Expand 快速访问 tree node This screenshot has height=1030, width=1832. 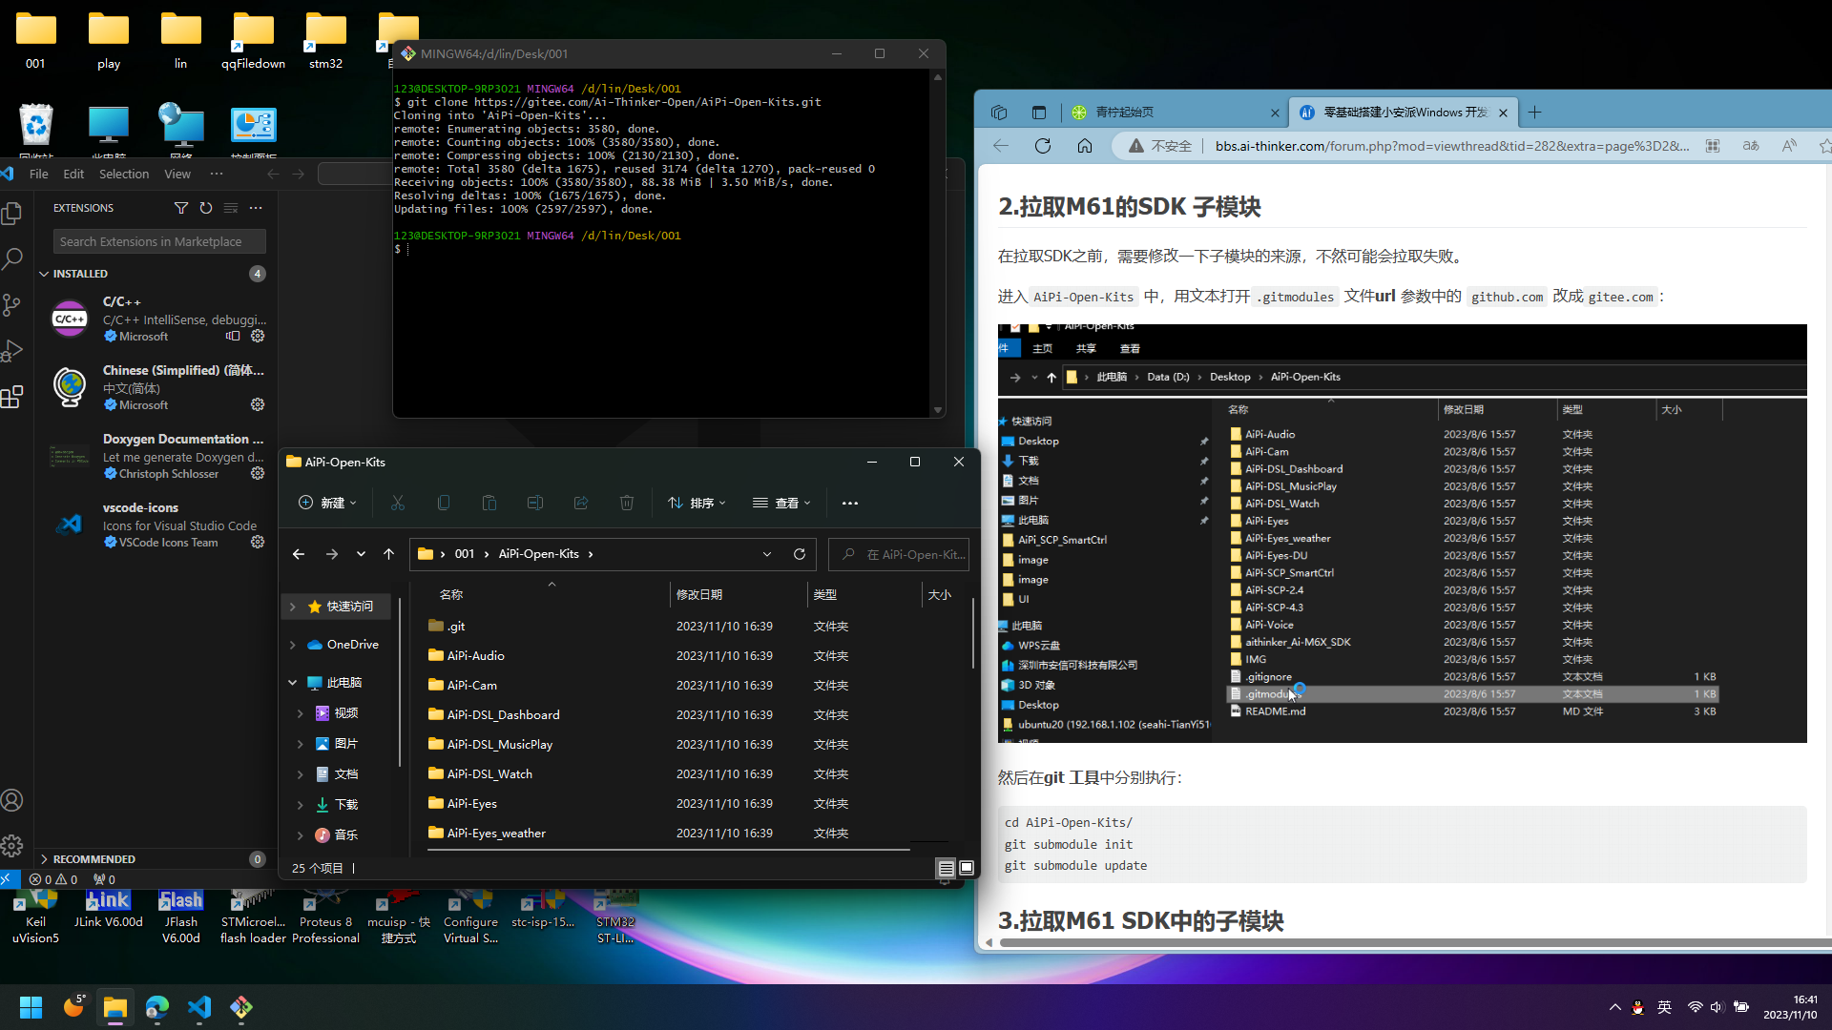tap(293, 607)
